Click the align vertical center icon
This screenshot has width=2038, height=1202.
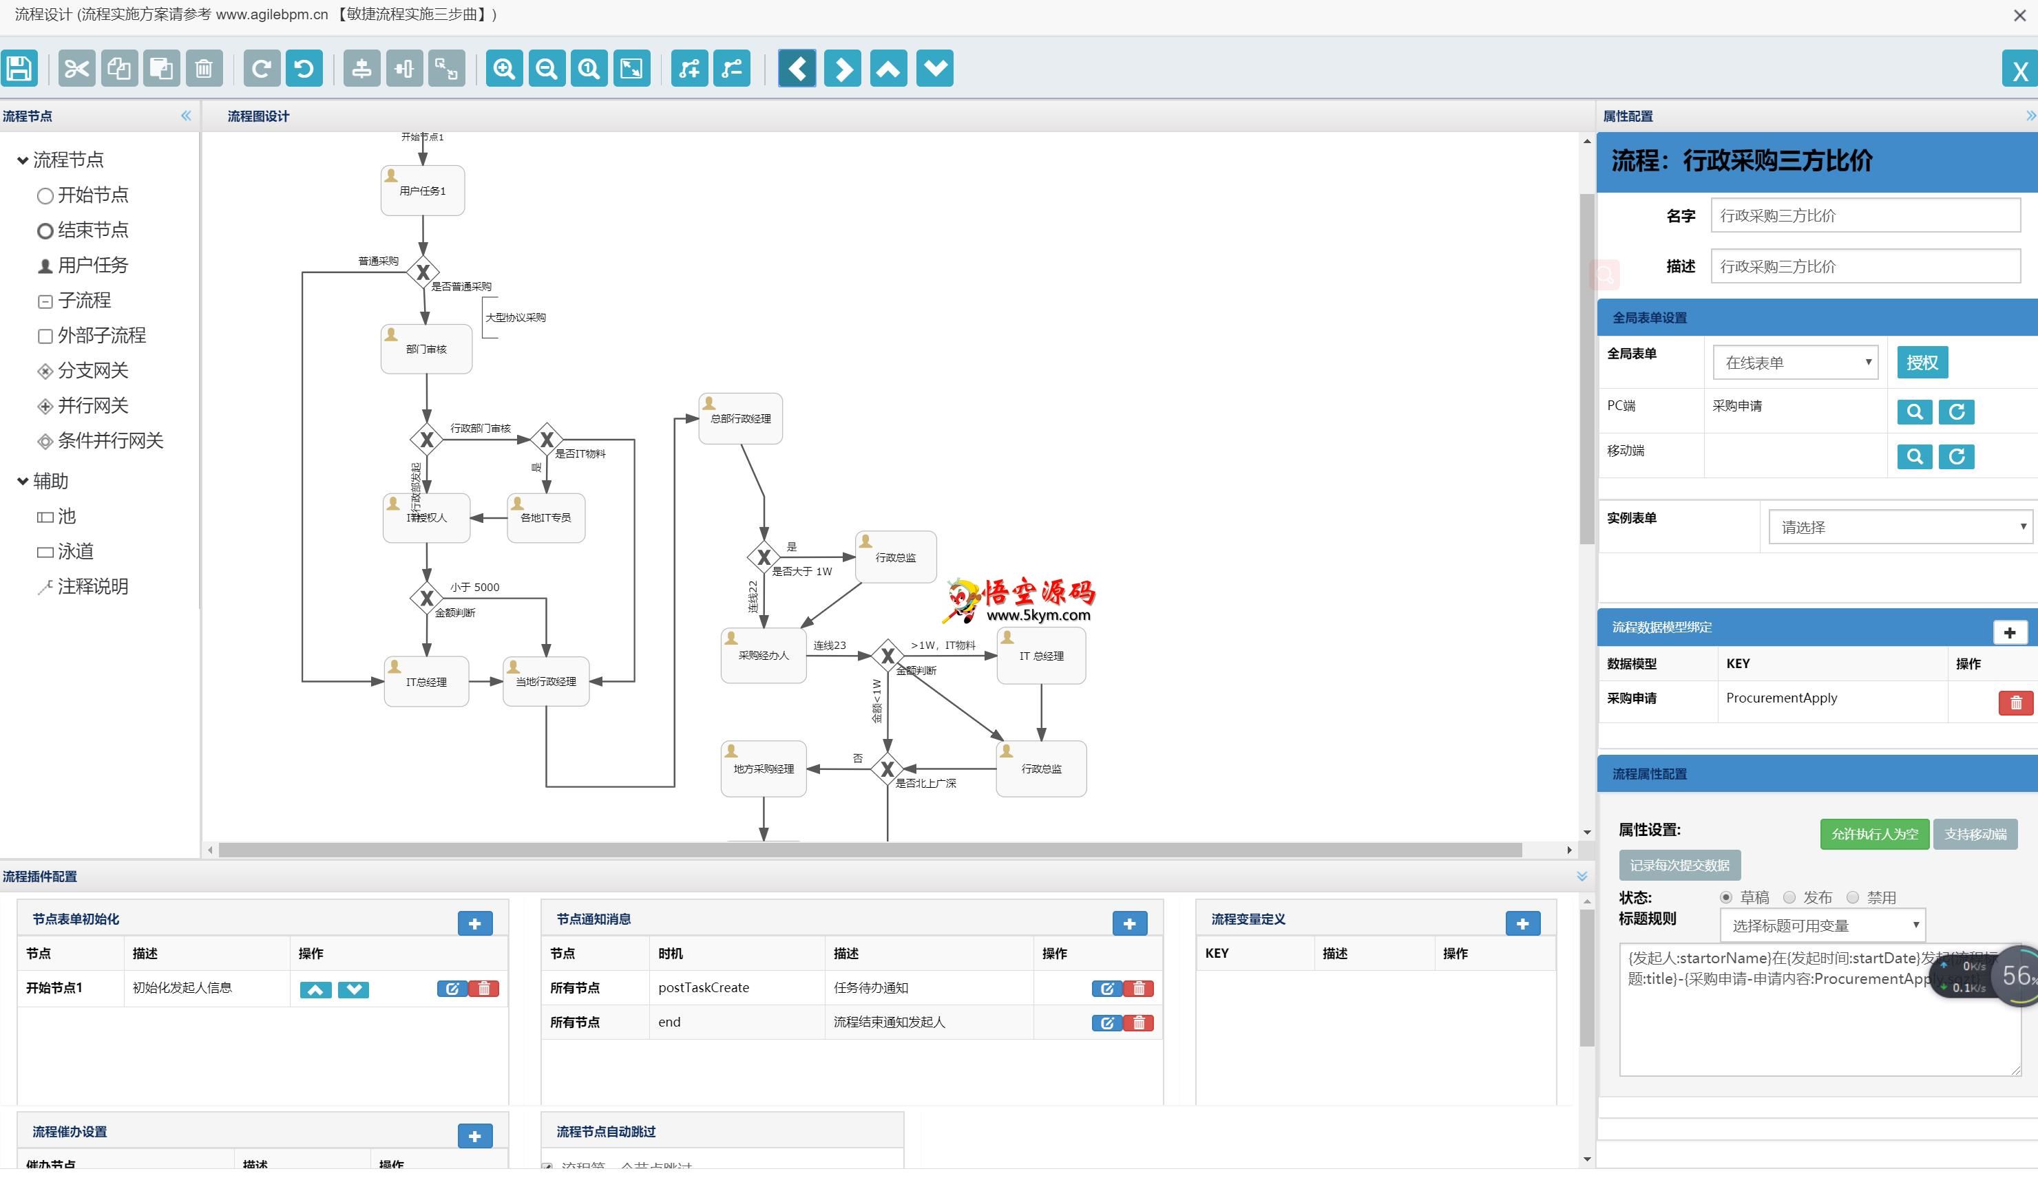[x=404, y=68]
